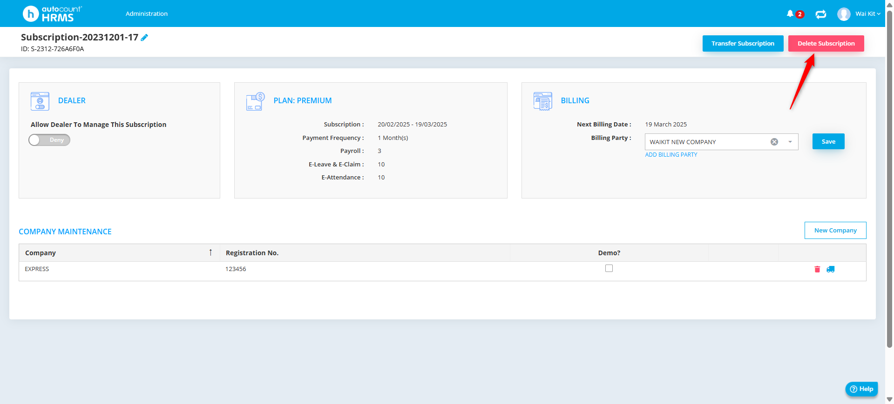The height and width of the screenshot is (404, 894).
Task: Open the Administration menu
Action: pos(147,14)
